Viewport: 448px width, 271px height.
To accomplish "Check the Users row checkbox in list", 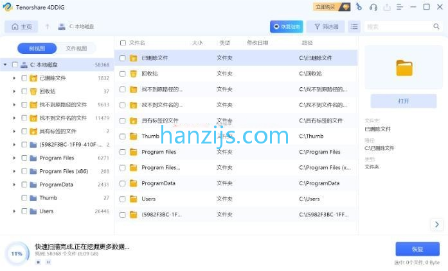I will (x=123, y=199).
